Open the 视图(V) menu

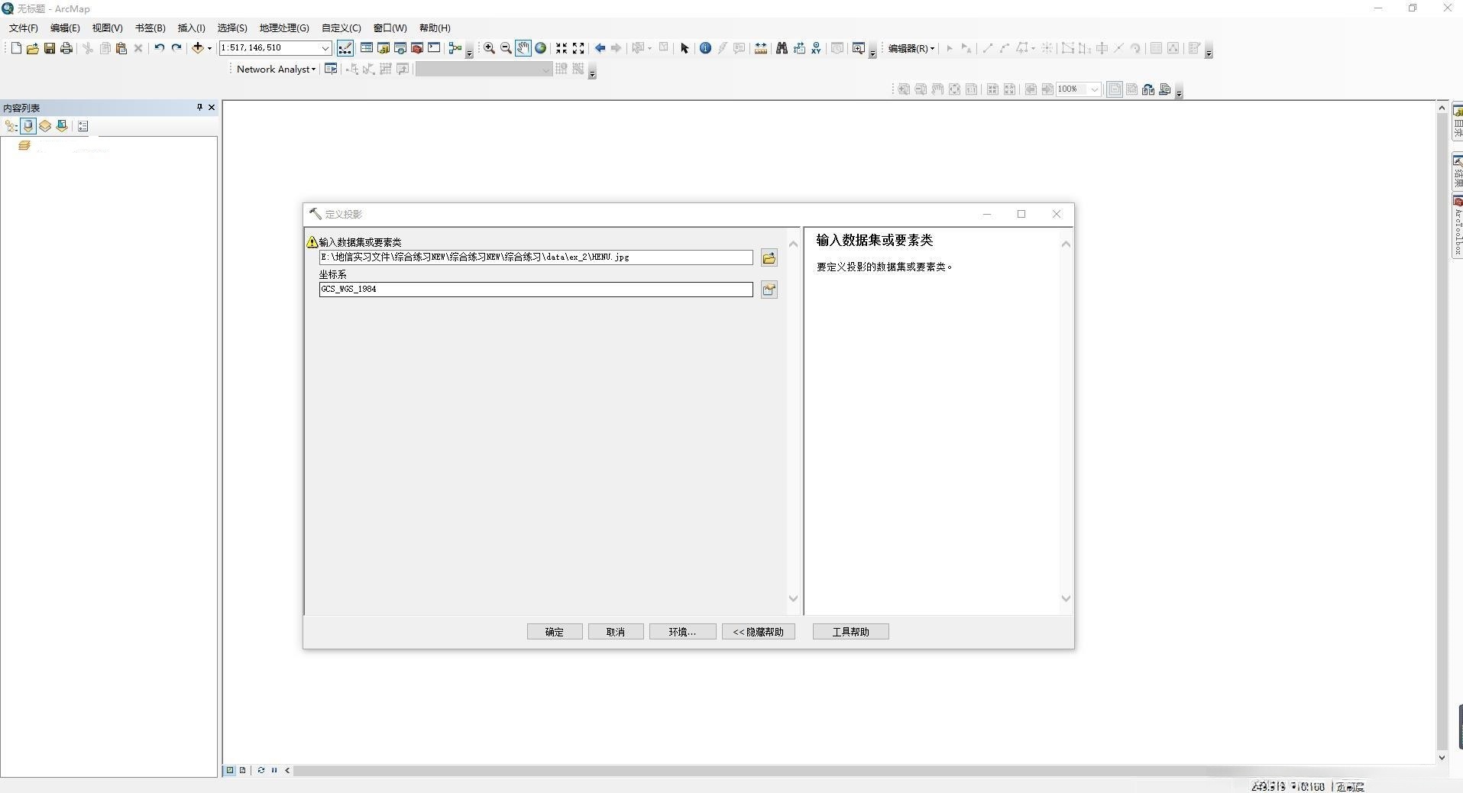coord(107,28)
